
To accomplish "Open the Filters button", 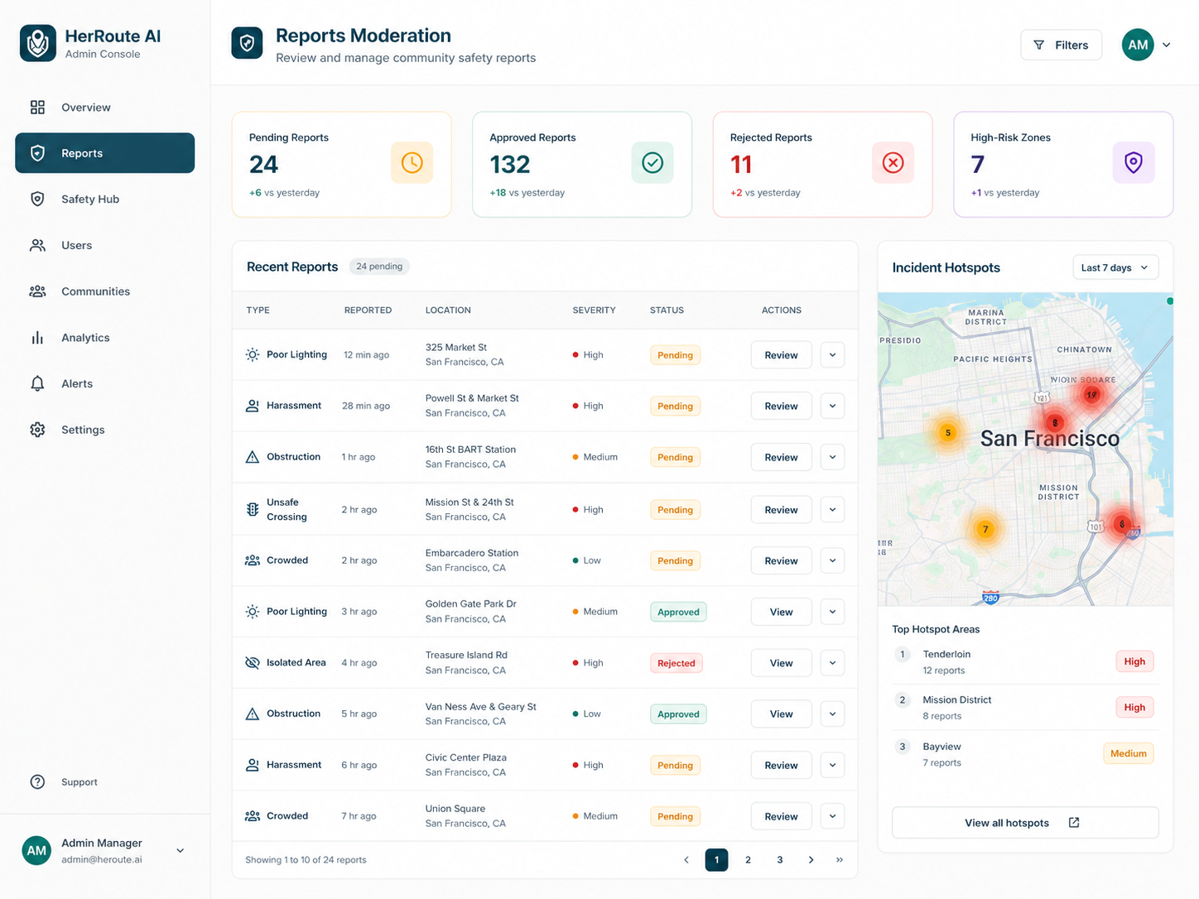I will point(1061,45).
